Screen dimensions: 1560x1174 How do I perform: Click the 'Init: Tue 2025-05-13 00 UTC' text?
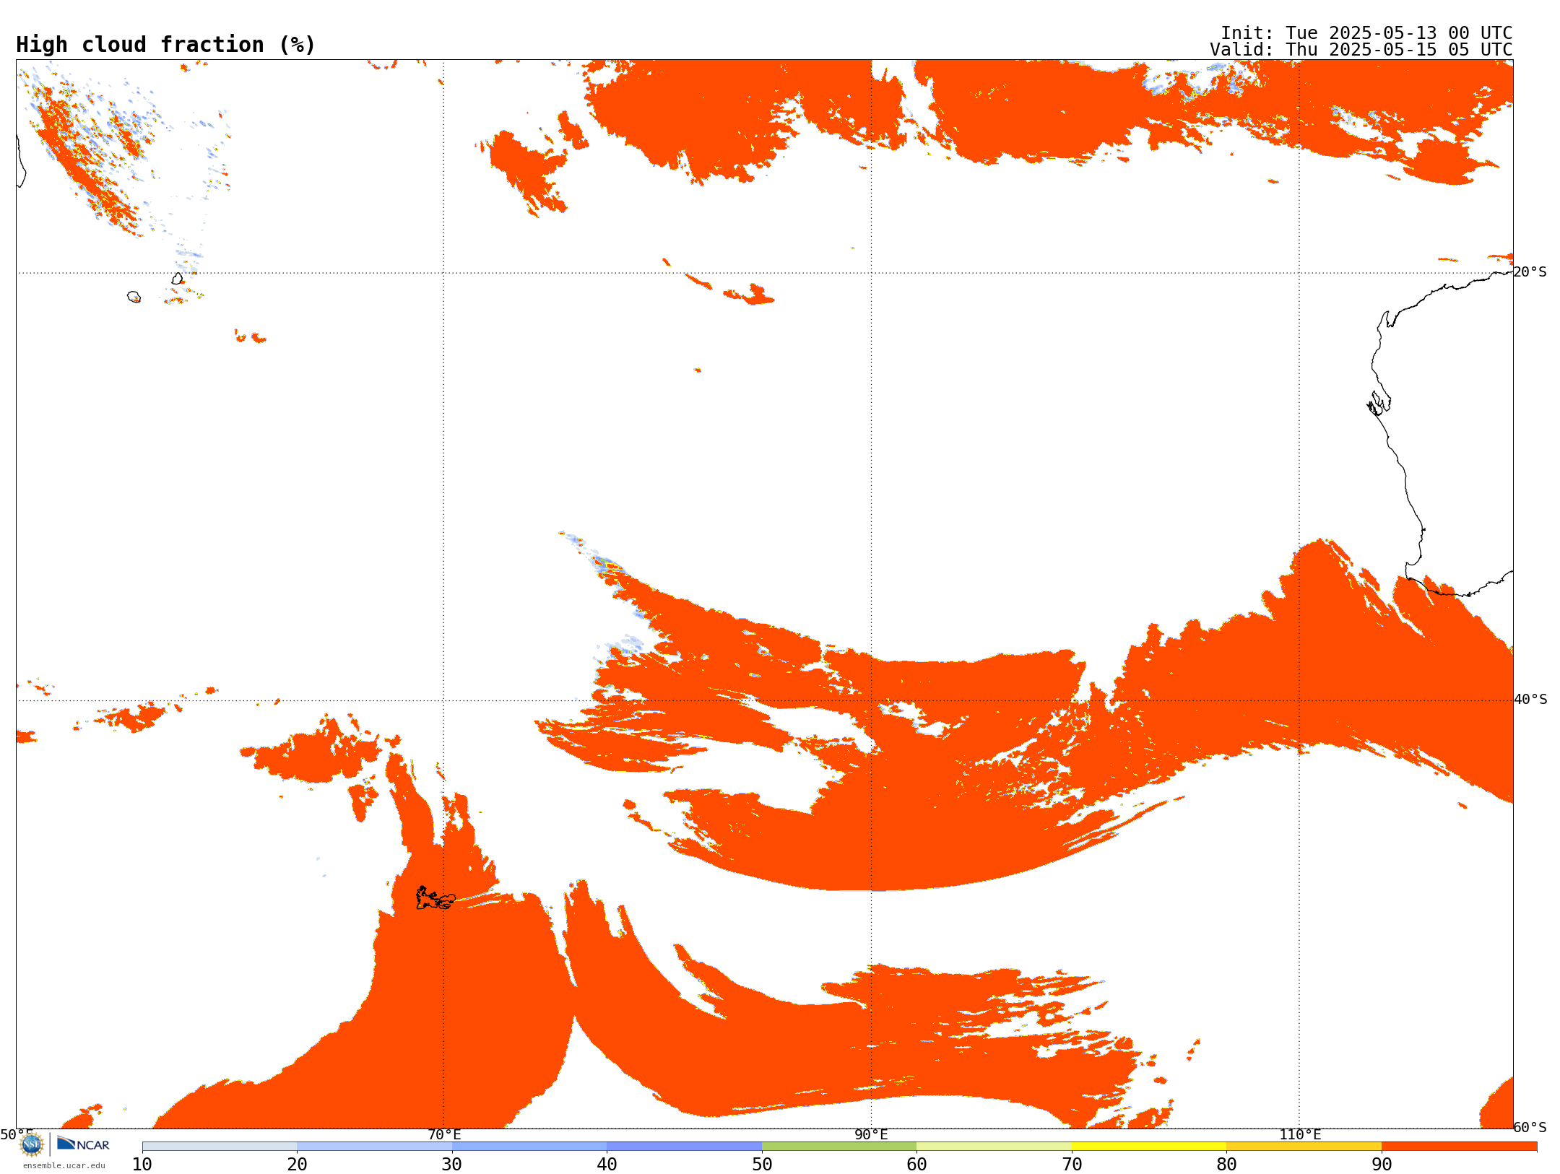point(1366,33)
